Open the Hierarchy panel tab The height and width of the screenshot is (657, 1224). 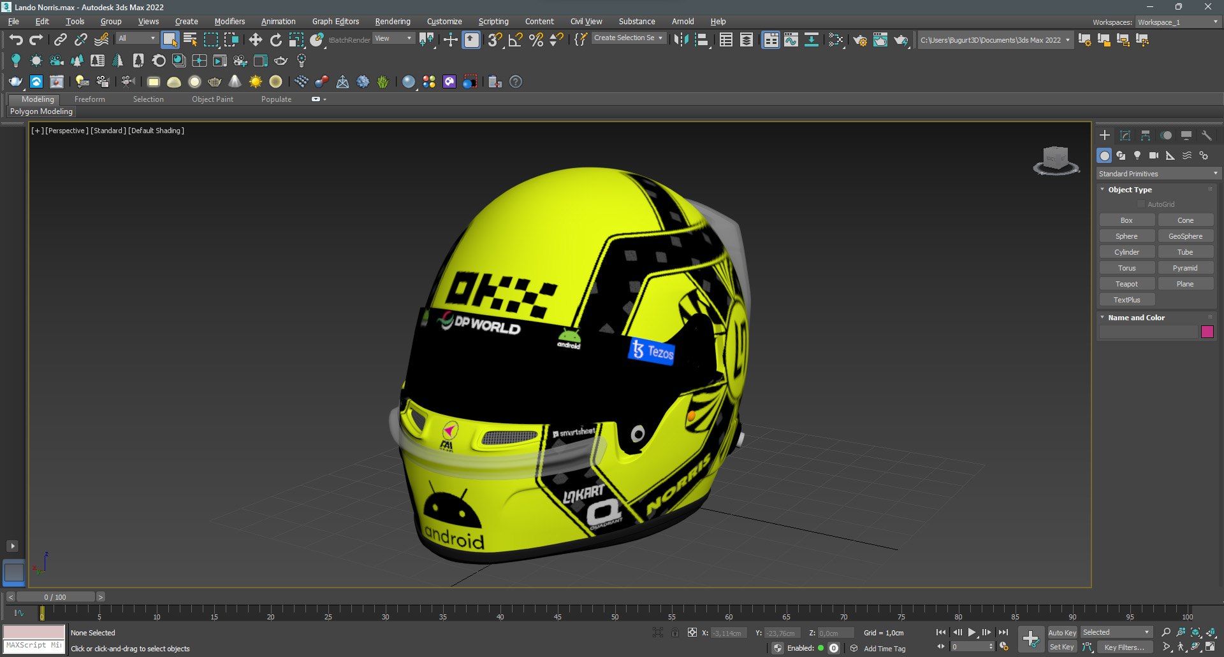point(1146,136)
